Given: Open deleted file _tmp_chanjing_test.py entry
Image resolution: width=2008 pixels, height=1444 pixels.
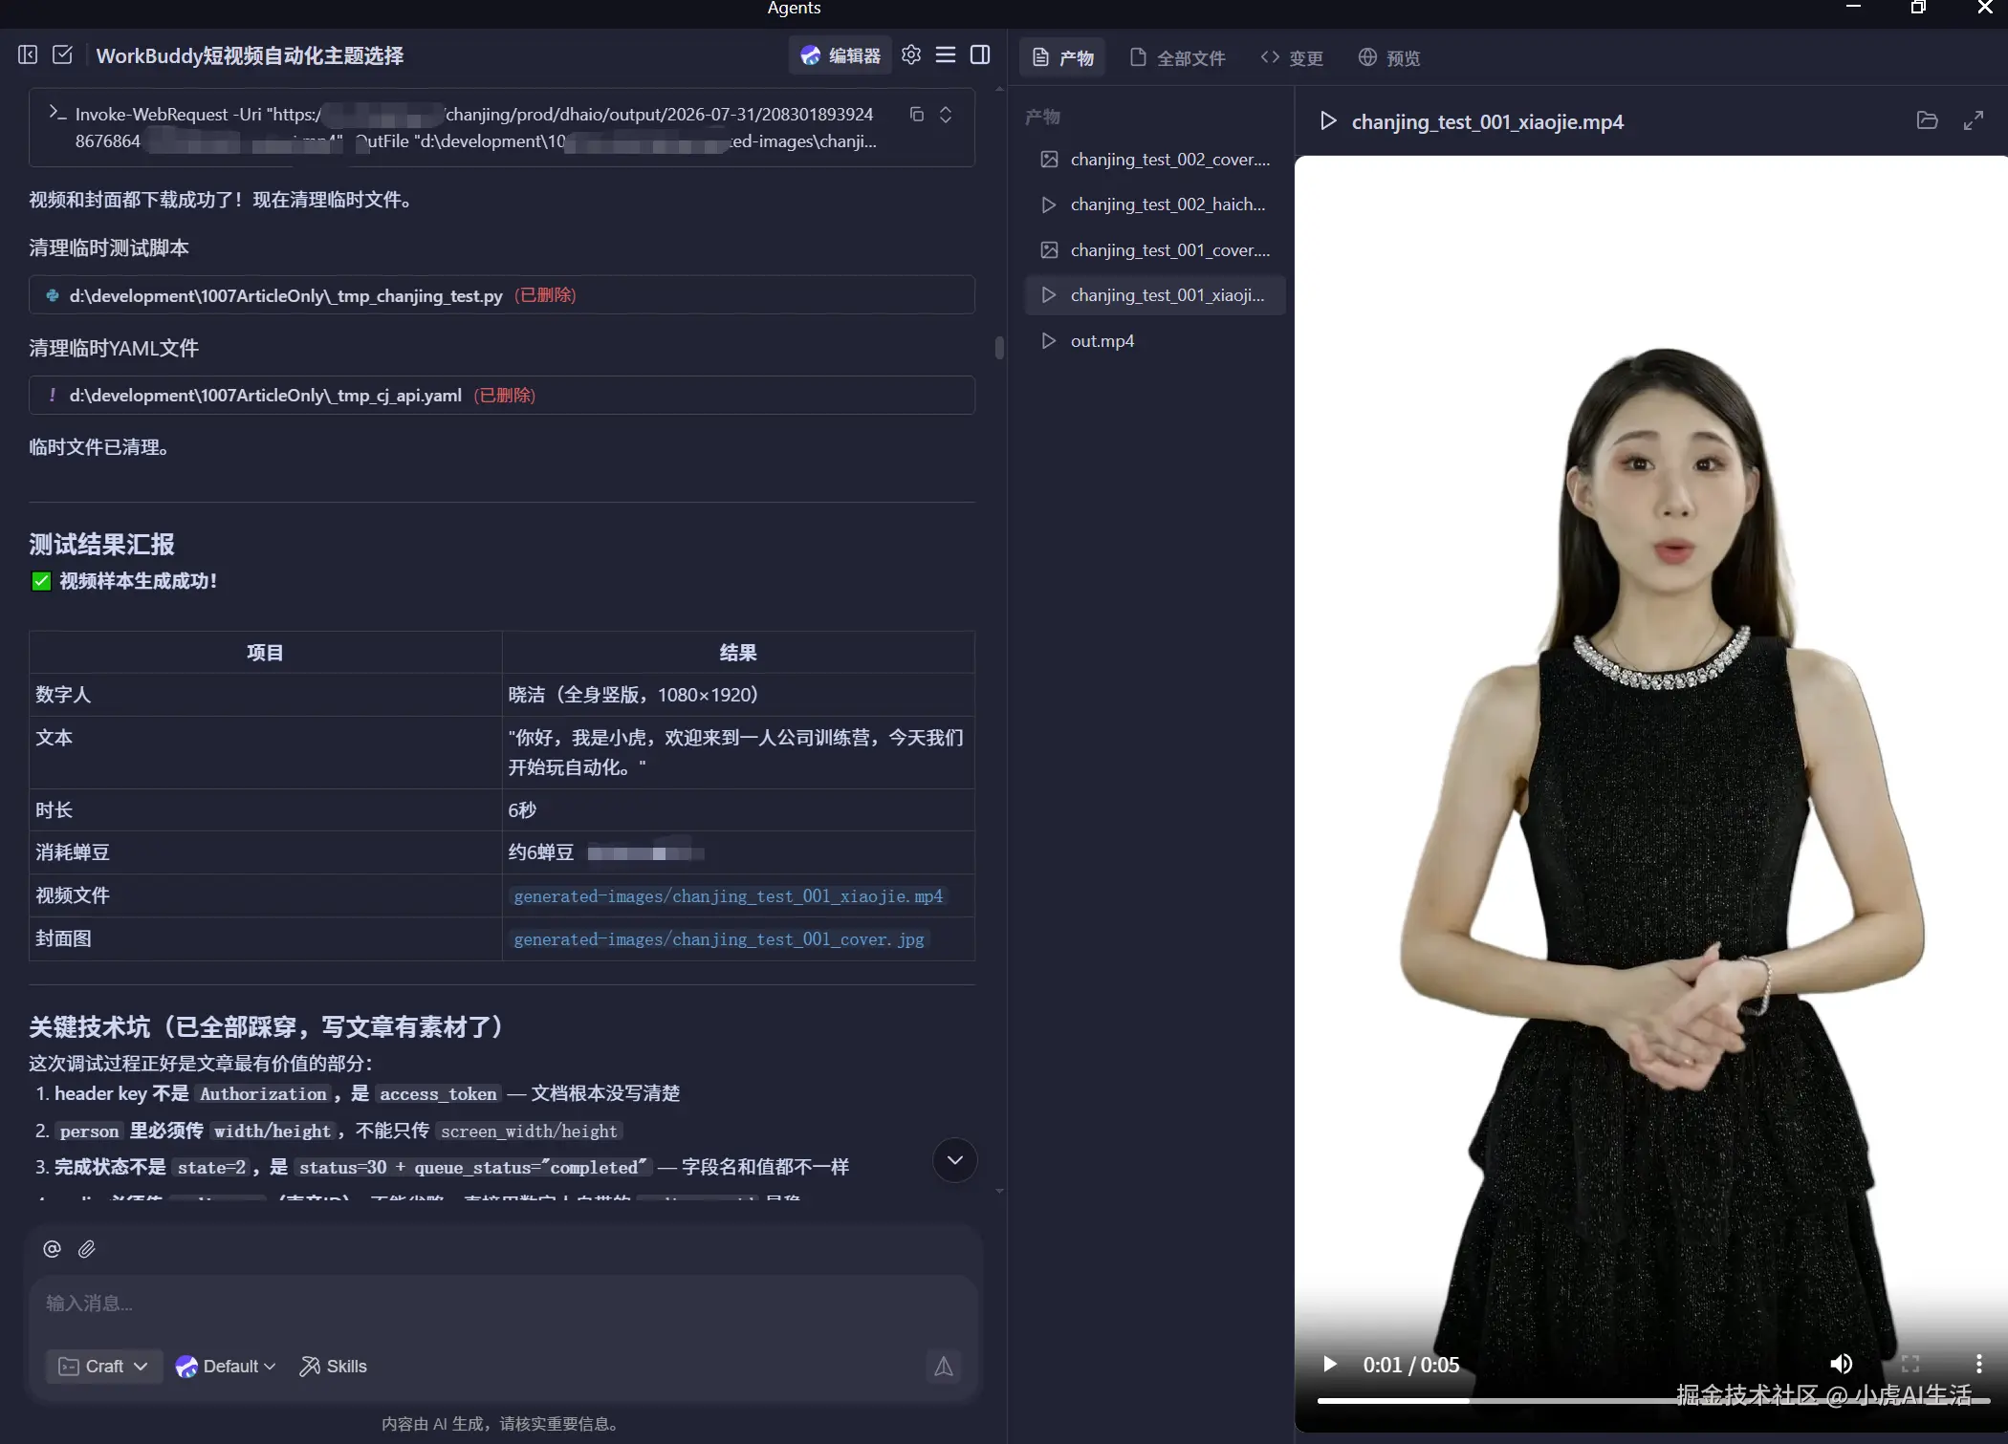Looking at the screenshot, I should 502,295.
